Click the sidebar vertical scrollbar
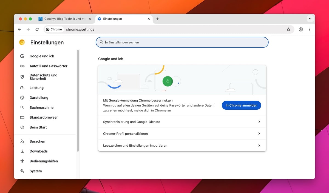Screen dimensions: 329x193 (78, 100)
